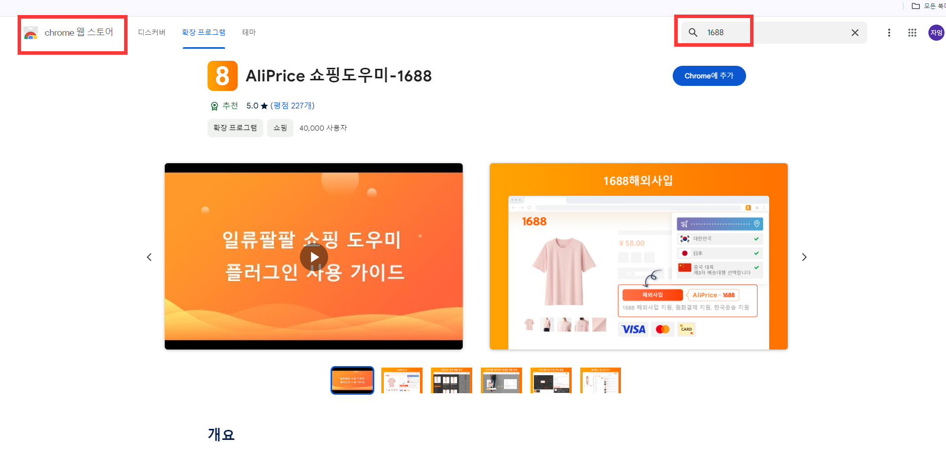This screenshot has width=946, height=463.
Task: Click the 쇼핑 category chip
Action: [280, 128]
